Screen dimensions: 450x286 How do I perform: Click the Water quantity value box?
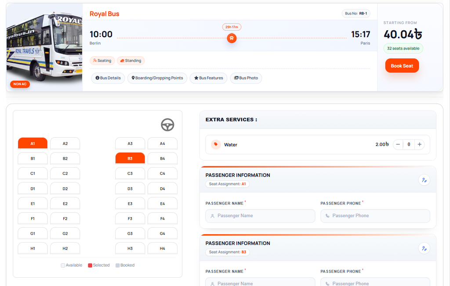coord(409,144)
